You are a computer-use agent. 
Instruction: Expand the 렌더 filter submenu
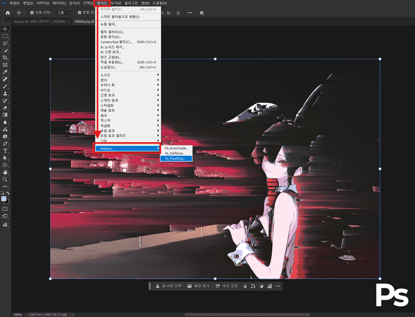(128, 80)
